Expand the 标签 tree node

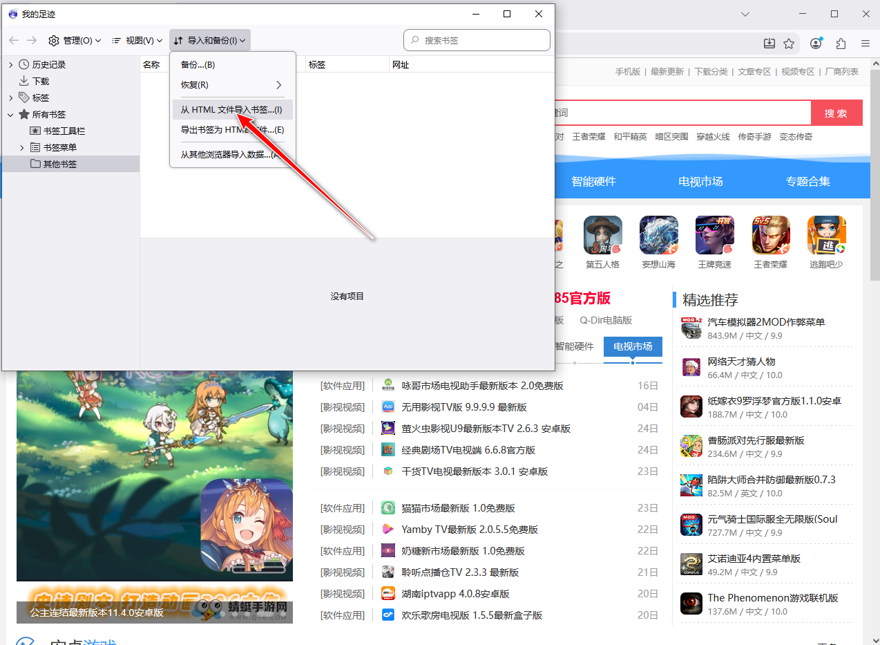pos(11,97)
